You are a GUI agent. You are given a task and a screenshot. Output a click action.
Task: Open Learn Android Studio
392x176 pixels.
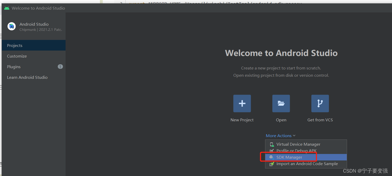pos(27,77)
